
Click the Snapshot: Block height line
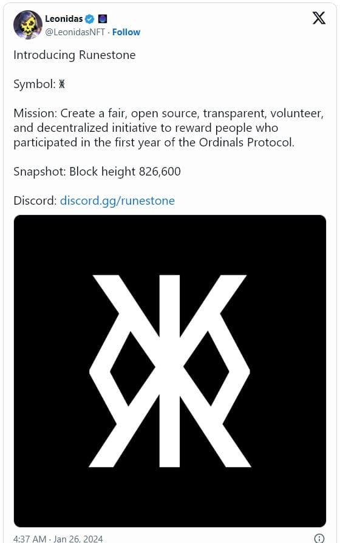click(97, 171)
